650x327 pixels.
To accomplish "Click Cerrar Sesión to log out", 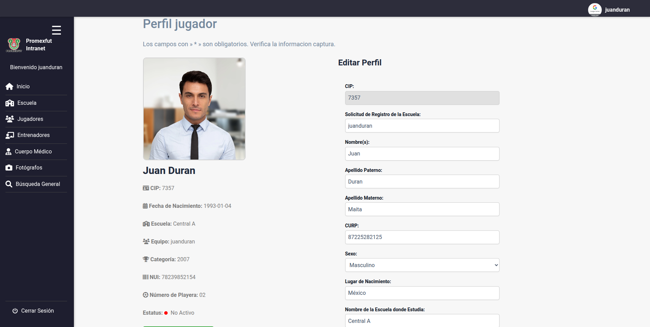I will point(37,311).
